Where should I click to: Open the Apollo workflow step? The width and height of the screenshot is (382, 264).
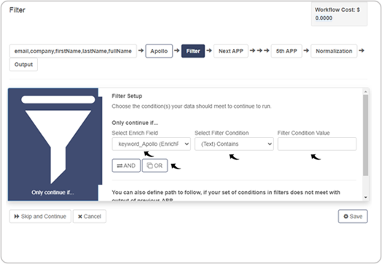(159, 51)
